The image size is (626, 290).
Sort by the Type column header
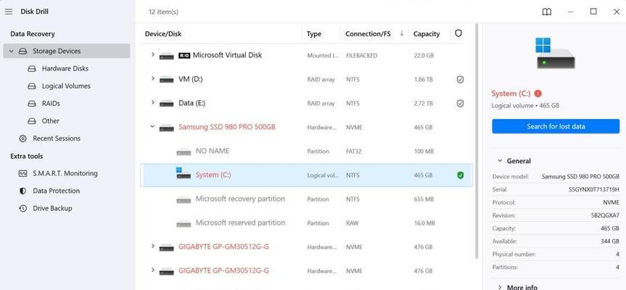[314, 34]
